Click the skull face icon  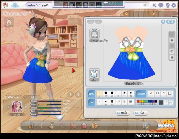(x=168, y=5)
